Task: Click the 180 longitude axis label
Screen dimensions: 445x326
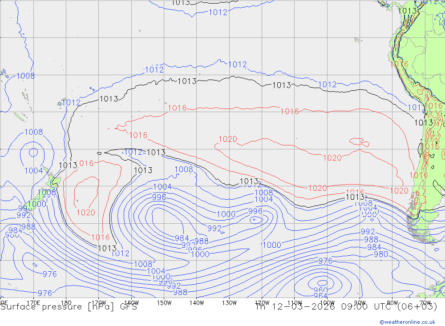Action: point(66,303)
